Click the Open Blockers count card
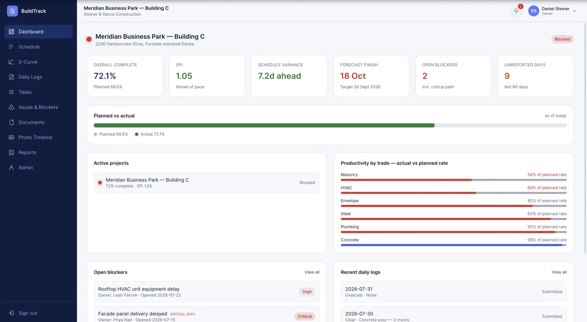This screenshot has height=322, width=587. tap(453, 76)
